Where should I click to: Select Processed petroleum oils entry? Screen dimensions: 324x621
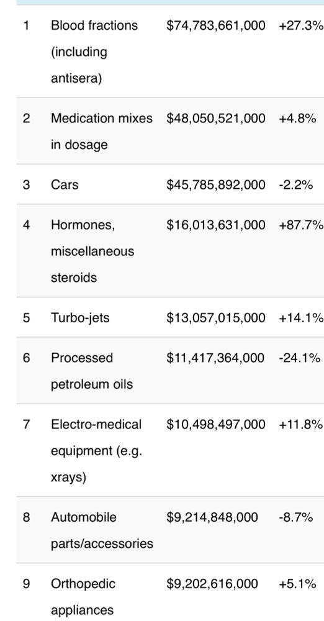91,371
